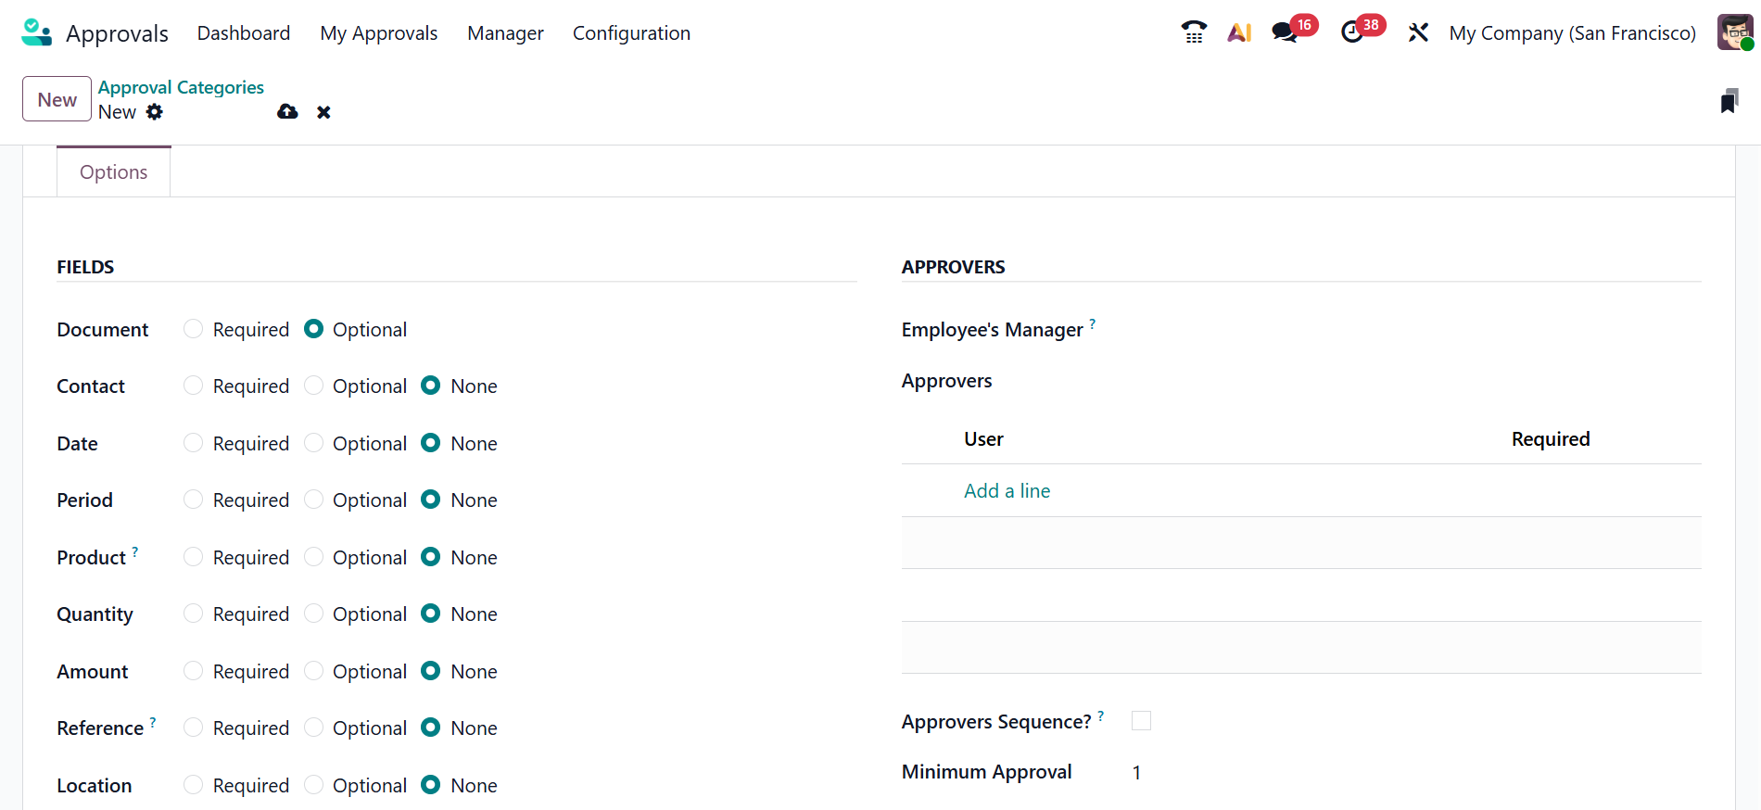Open the VoIP phone icon
The height and width of the screenshot is (810, 1761).
[1194, 33]
